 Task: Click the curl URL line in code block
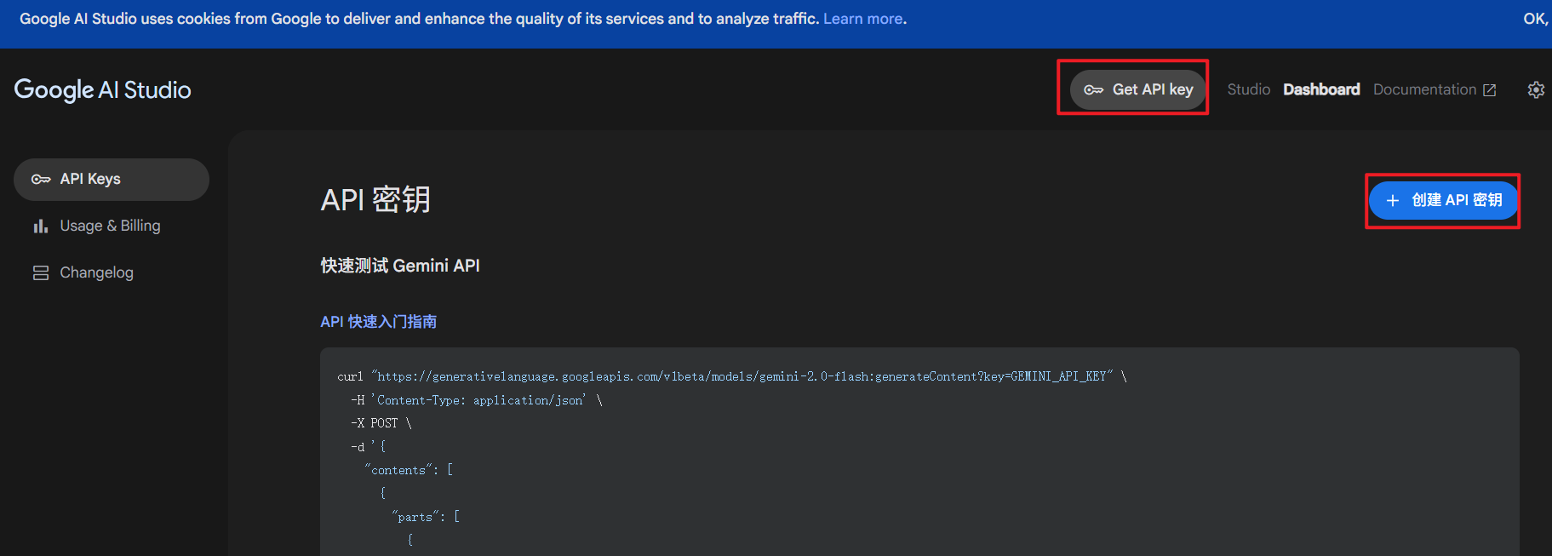click(x=732, y=376)
